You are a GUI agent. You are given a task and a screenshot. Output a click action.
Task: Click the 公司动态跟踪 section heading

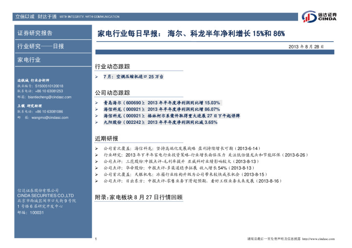(112, 92)
